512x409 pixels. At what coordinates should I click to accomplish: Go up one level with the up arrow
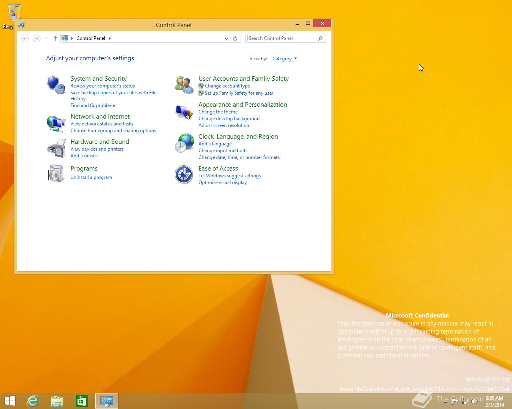(x=55, y=38)
